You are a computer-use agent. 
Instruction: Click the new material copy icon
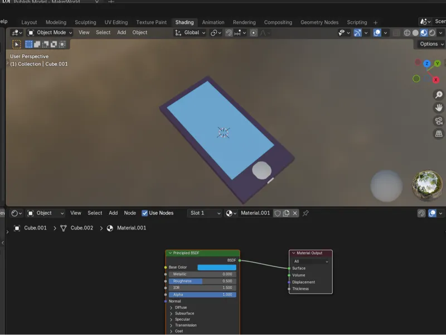tap(286, 213)
